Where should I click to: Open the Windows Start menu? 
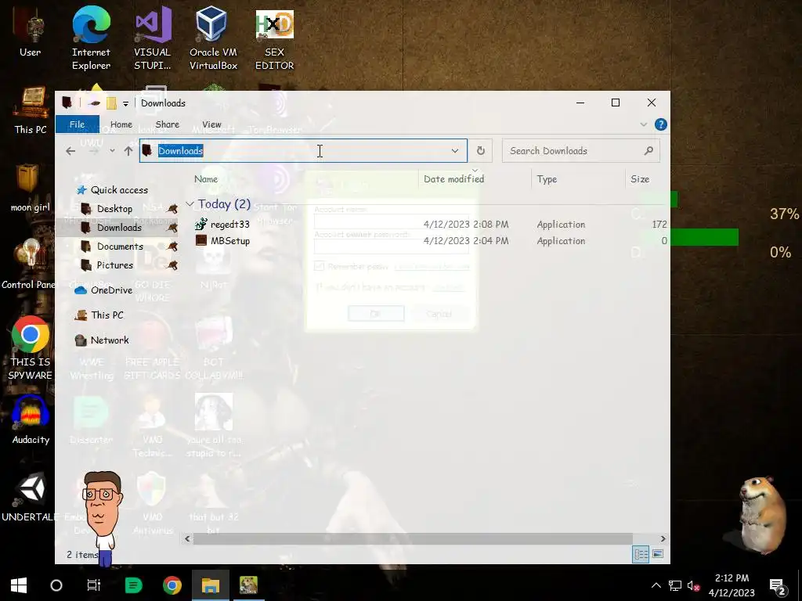[x=19, y=585]
